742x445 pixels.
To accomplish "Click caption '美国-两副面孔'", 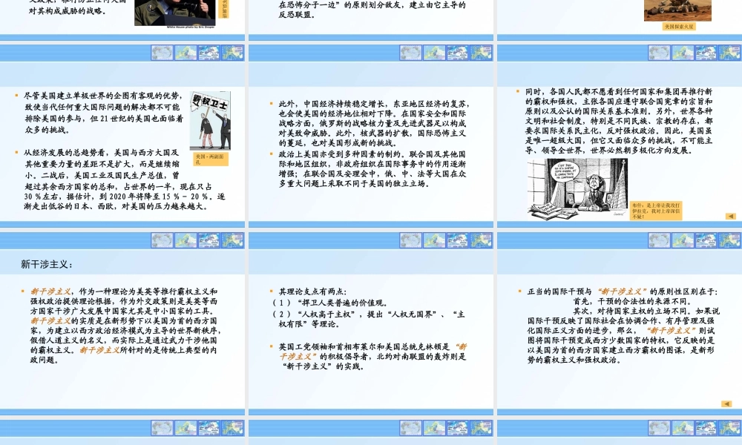I will coord(211,159).
